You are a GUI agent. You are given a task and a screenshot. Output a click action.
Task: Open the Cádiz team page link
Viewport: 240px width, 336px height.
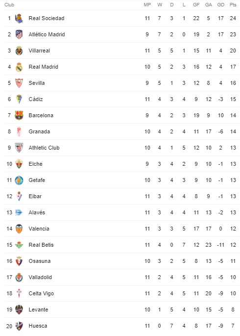pyautogui.click(x=35, y=99)
